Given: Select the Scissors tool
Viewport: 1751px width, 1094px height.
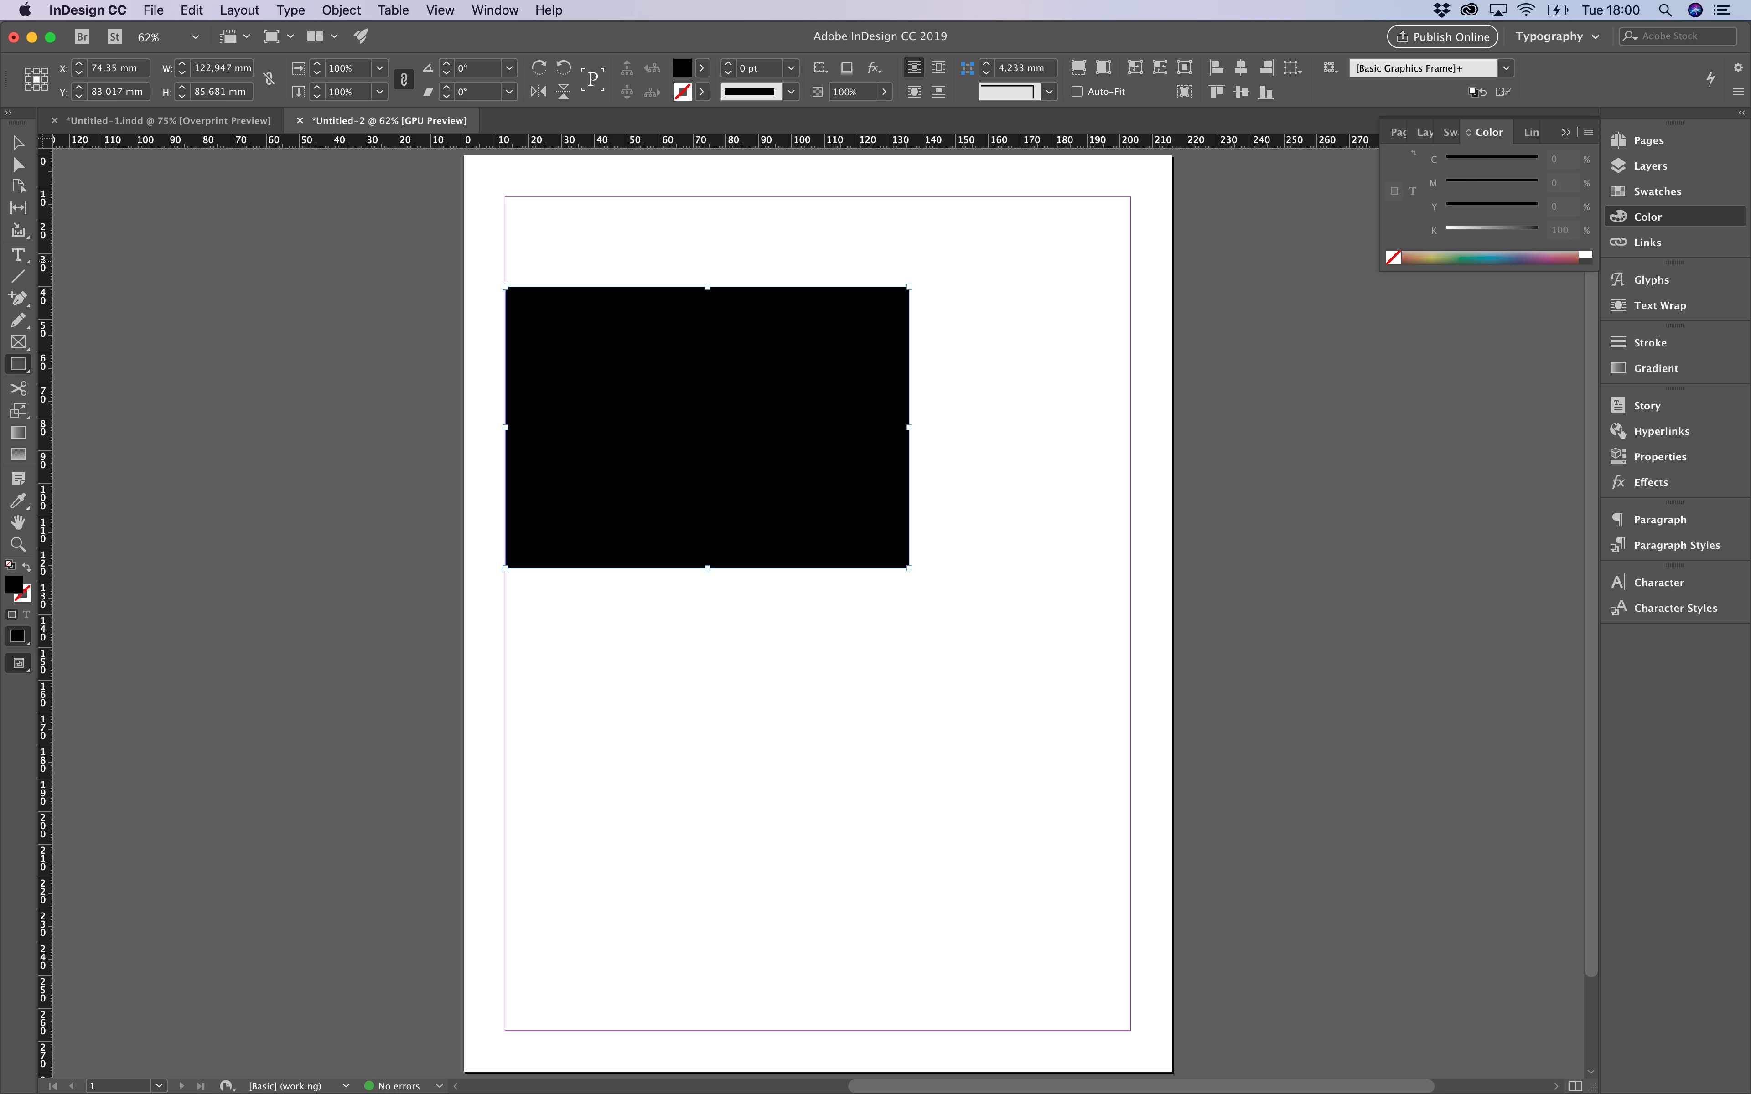Looking at the screenshot, I should tap(17, 388).
